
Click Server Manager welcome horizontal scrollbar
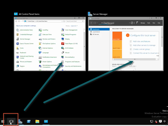click(136, 59)
